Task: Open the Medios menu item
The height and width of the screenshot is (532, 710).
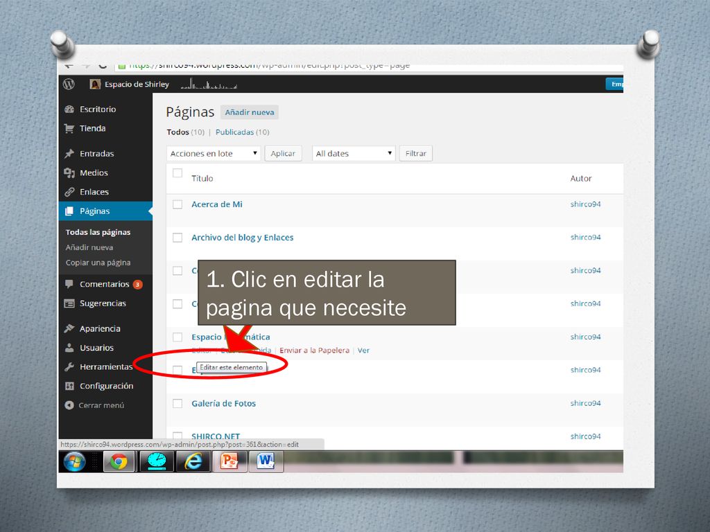Action: click(94, 172)
